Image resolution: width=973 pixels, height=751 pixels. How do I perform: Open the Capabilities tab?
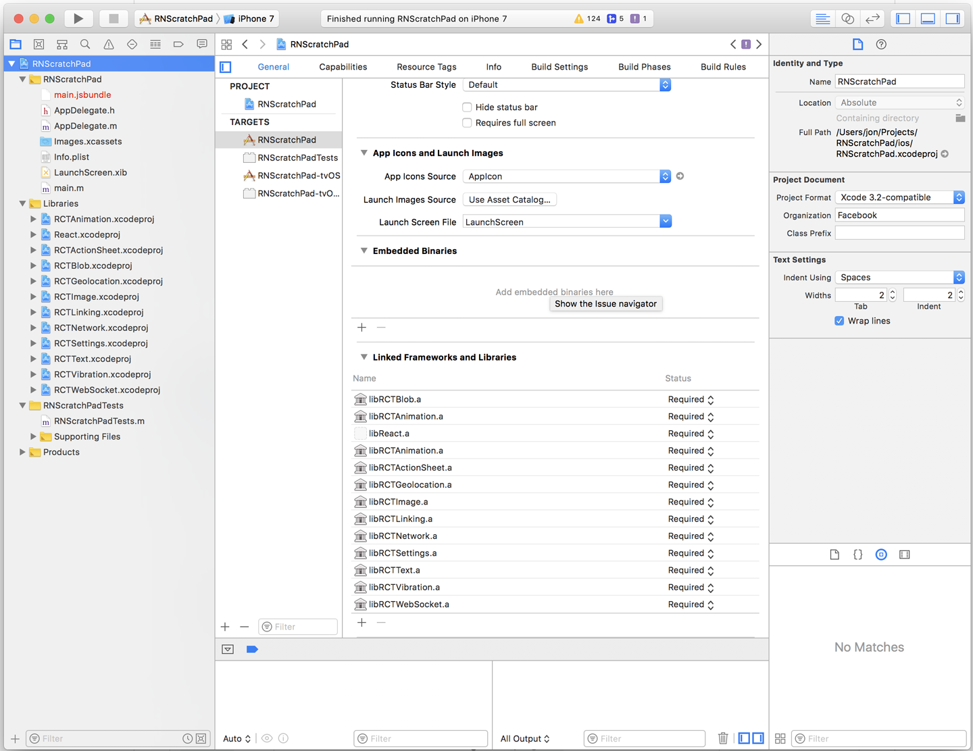343,67
